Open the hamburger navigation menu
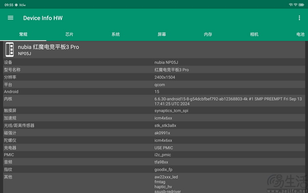Viewport: 308px width, 193px height. point(10,18)
